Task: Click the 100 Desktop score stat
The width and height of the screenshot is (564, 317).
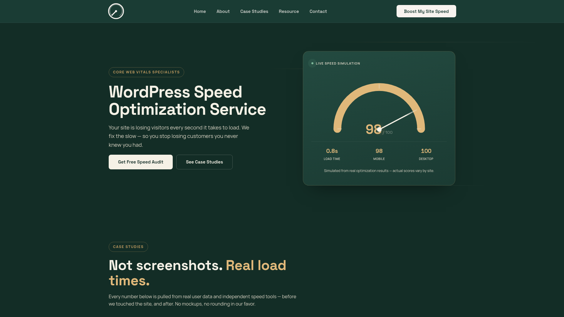Action: (x=426, y=154)
